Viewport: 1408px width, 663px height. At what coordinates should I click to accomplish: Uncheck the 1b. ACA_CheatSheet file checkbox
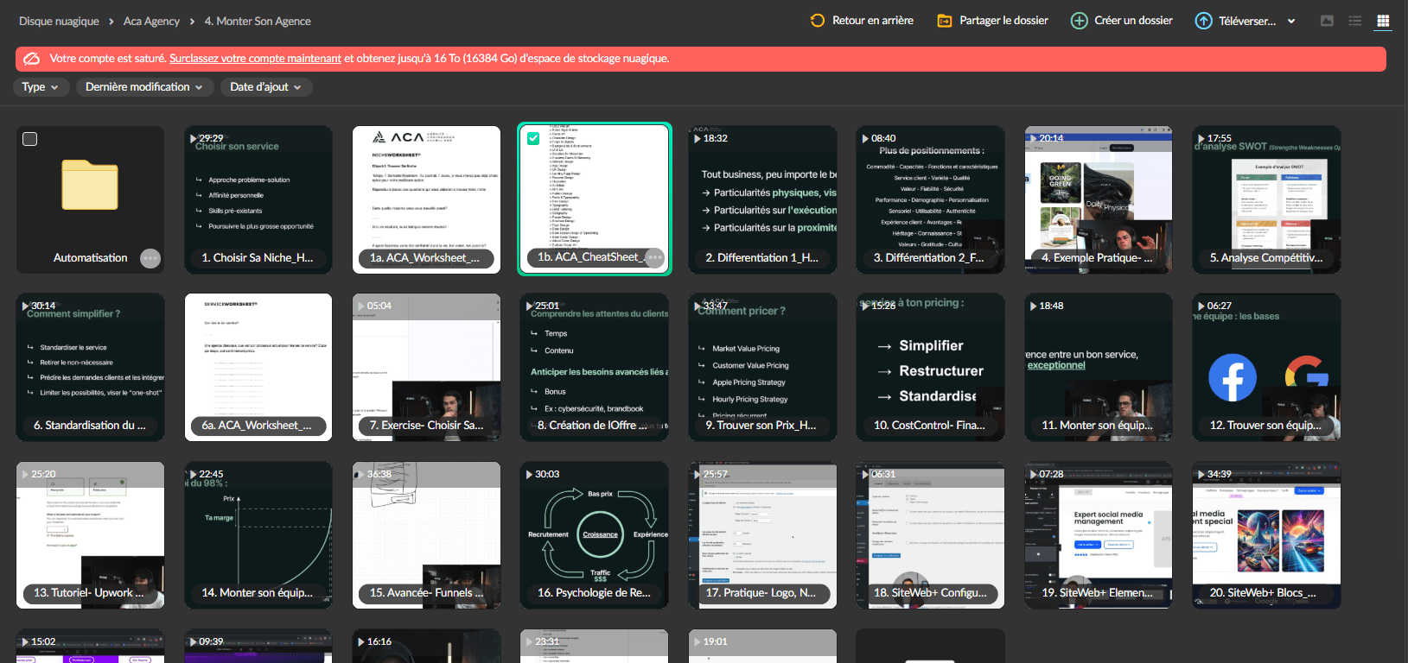coord(533,138)
